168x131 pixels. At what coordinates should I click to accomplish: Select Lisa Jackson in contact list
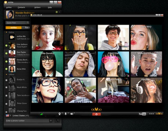17,46
